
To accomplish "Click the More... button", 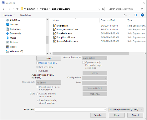I will (x=95, y=73).
